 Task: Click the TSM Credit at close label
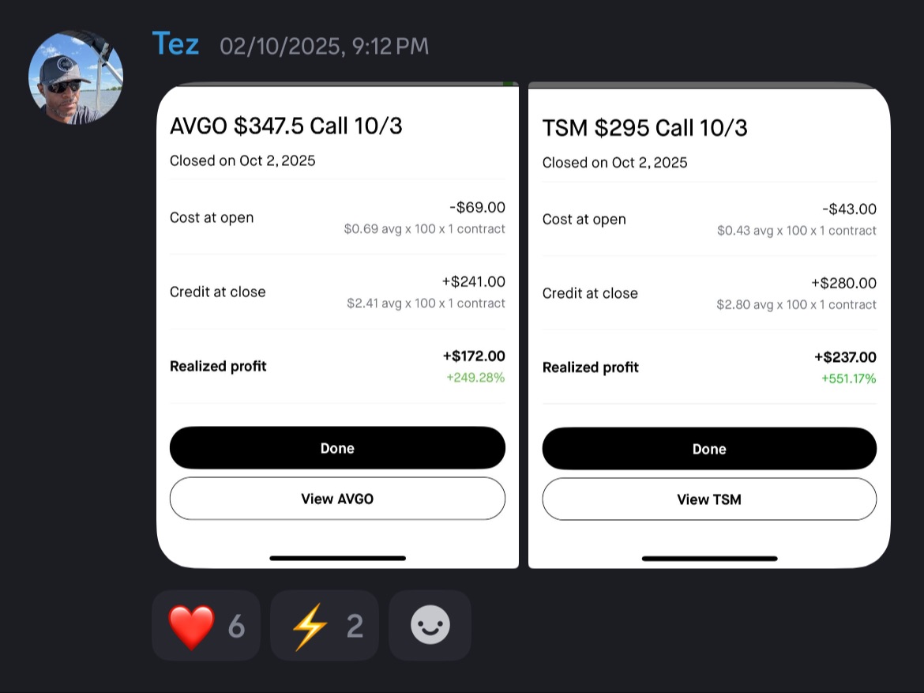click(x=590, y=293)
